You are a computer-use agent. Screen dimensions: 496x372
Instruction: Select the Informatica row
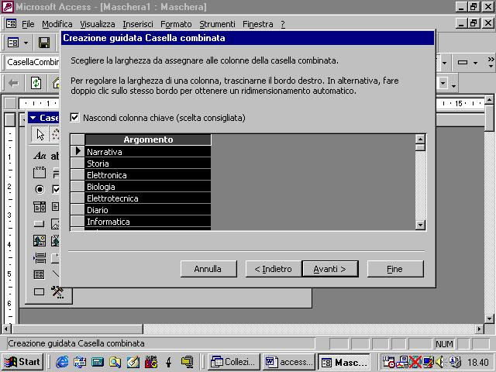point(148,222)
